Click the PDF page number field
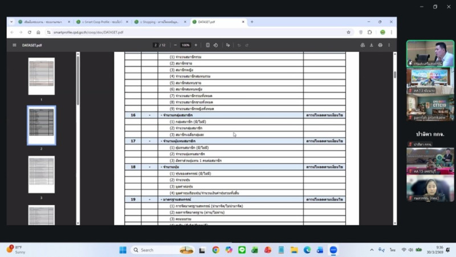The width and height of the screenshot is (456, 257). point(156,45)
